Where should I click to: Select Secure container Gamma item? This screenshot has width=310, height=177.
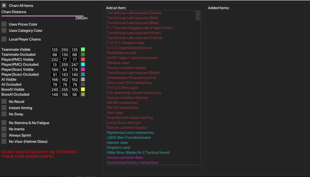point(128,98)
